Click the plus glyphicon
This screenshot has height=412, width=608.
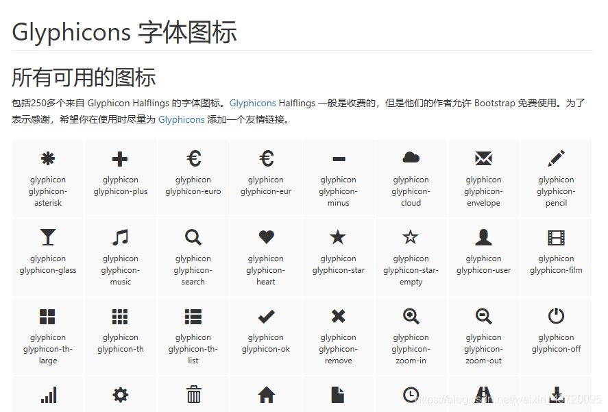(x=120, y=159)
